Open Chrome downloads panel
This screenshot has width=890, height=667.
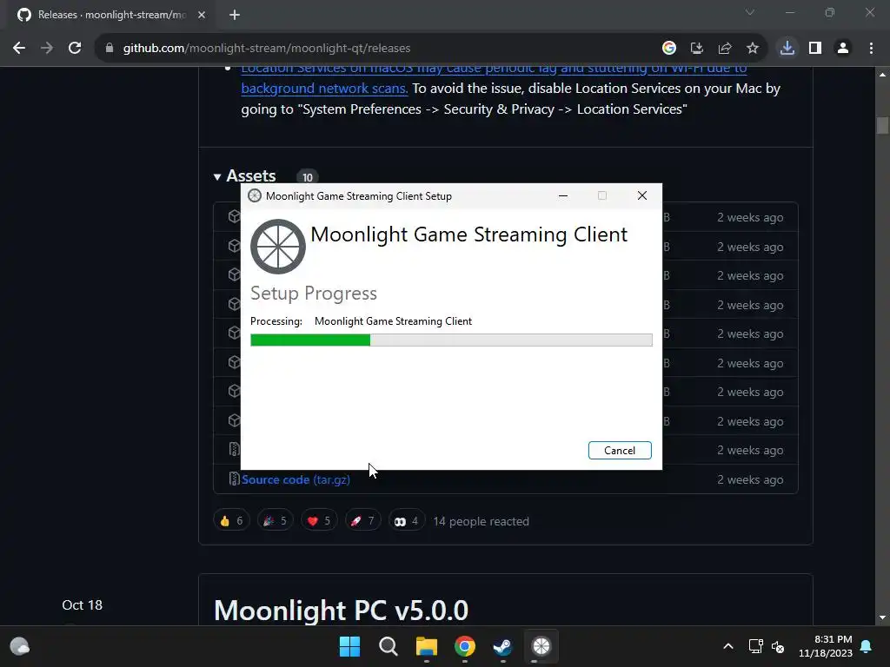(787, 49)
